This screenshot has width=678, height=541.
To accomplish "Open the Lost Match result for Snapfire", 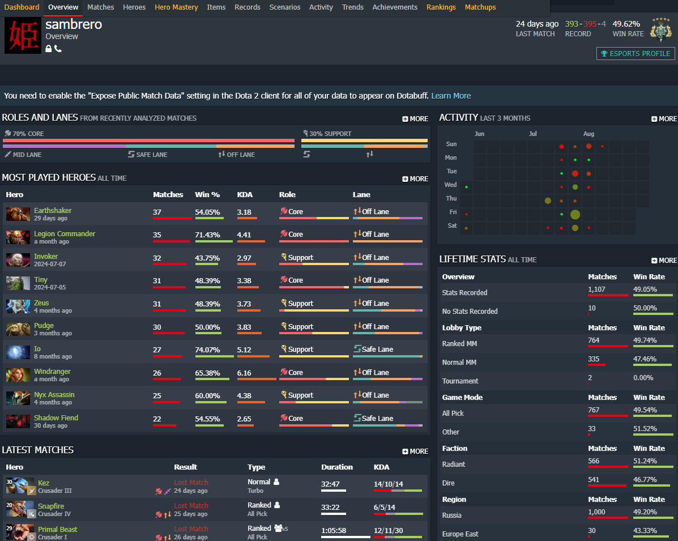I will pos(191,505).
